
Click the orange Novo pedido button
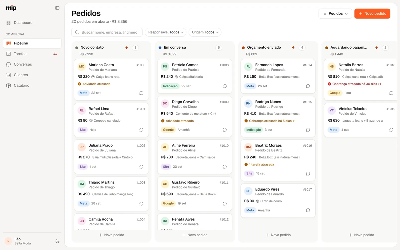(372, 13)
